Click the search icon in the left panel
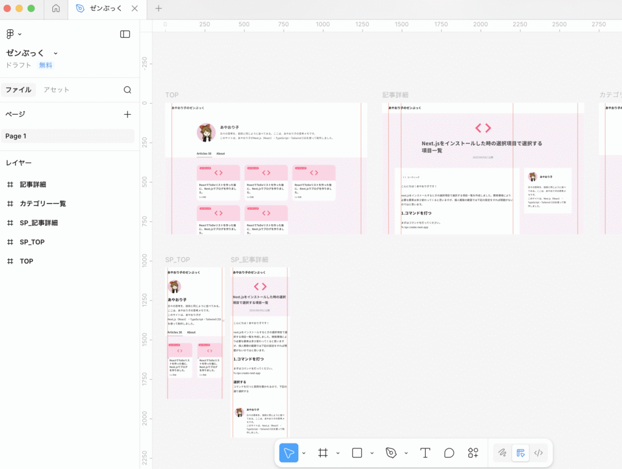 128,90
